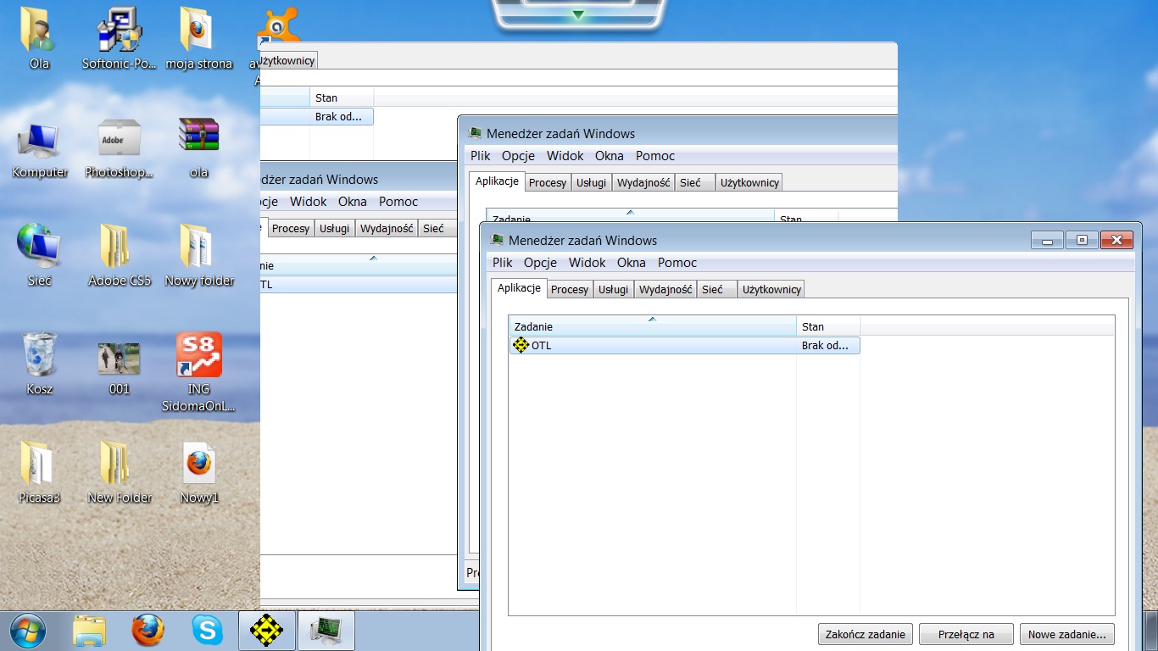The image size is (1158, 651).
Task: Switch to Użytkownicy tab in front Task Manager
Action: [771, 289]
